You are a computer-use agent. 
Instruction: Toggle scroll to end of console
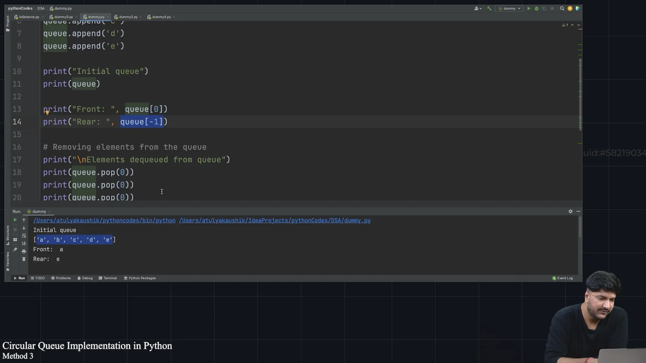click(x=24, y=243)
